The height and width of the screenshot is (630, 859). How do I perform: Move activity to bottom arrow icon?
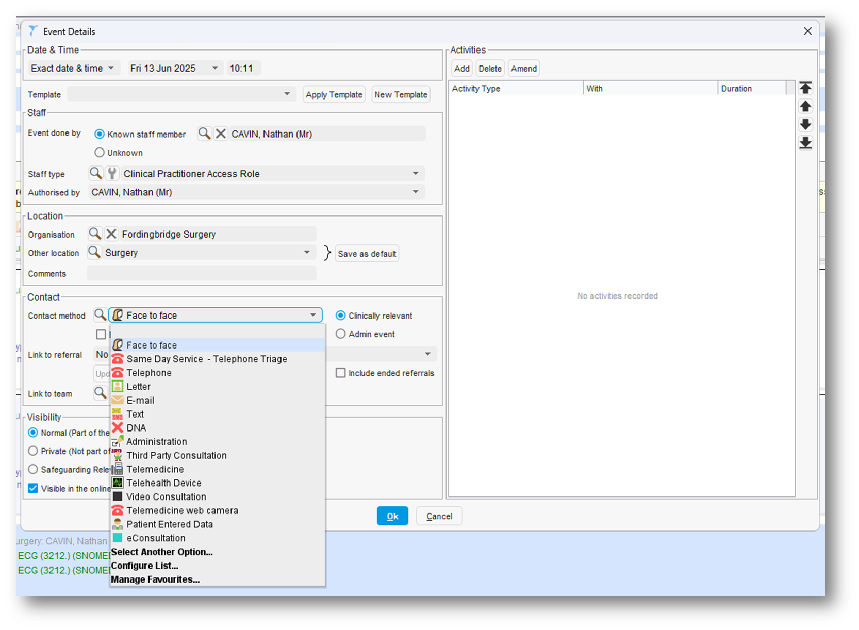click(x=805, y=143)
